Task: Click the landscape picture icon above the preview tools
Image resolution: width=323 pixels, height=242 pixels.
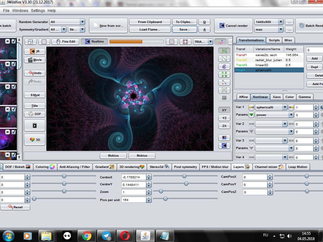Action: (x=224, y=50)
